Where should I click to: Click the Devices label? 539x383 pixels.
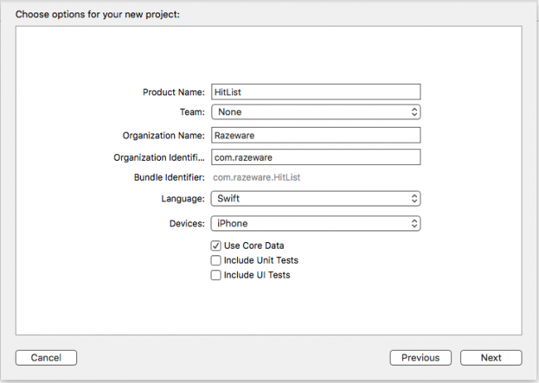pyautogui.click(x=185, y=223)
